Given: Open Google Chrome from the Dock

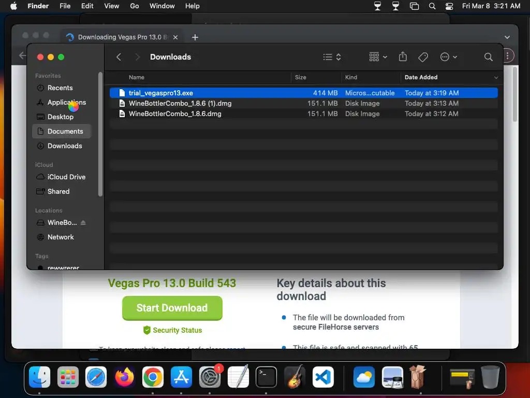Looking at the screenshot, I should coord(153,377).
